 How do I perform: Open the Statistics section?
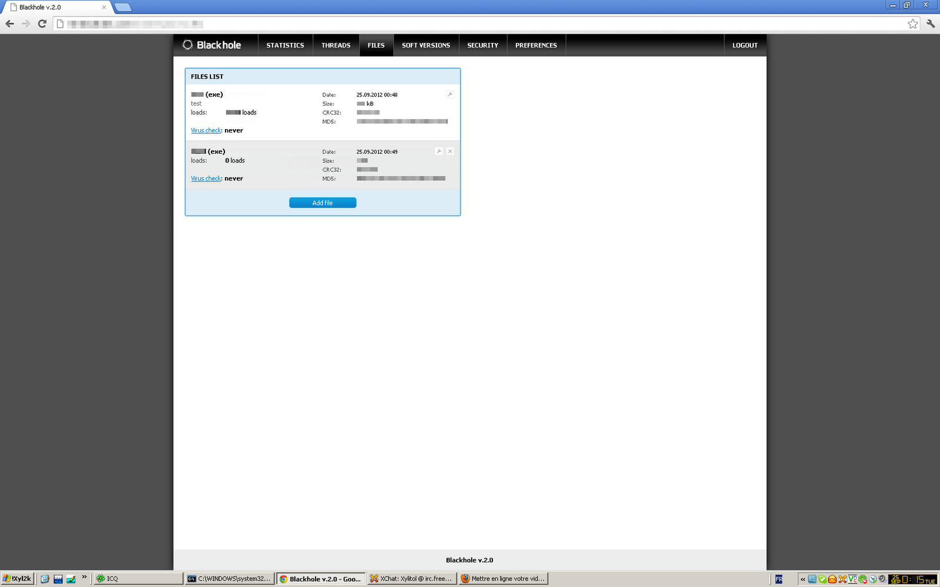(x=286, y=45)
